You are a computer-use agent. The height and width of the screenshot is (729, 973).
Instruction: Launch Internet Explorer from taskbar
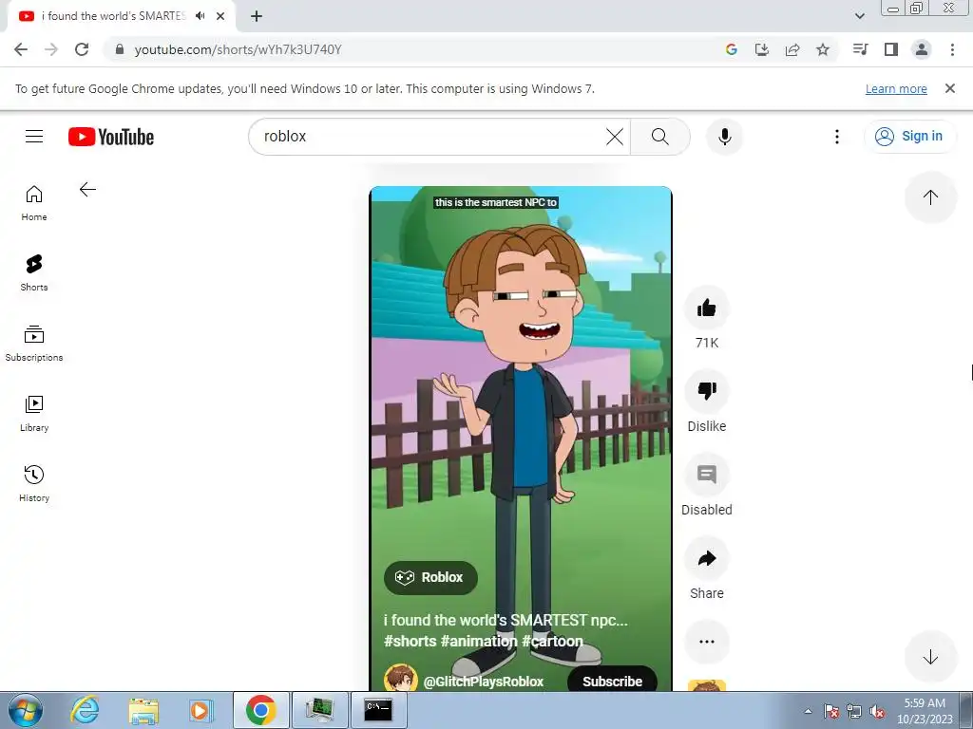click(x=85, y=710)
